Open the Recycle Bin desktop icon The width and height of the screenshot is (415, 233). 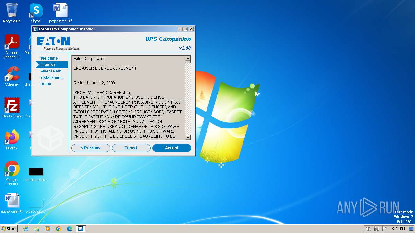click(x=12, y=13)
